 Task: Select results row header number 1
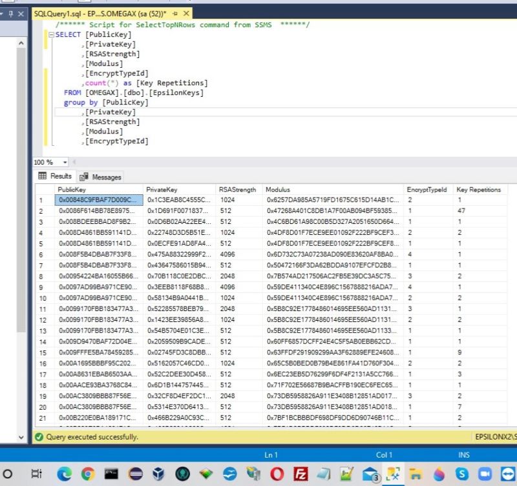tap(45, 200)
